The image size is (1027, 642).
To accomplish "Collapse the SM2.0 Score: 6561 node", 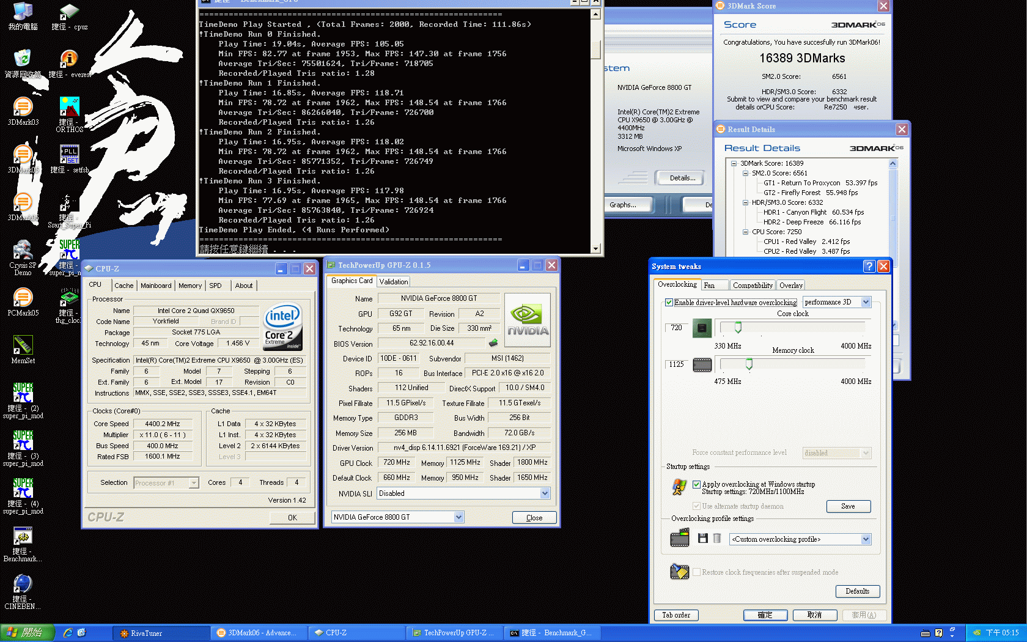I will (x=745, y=173).
